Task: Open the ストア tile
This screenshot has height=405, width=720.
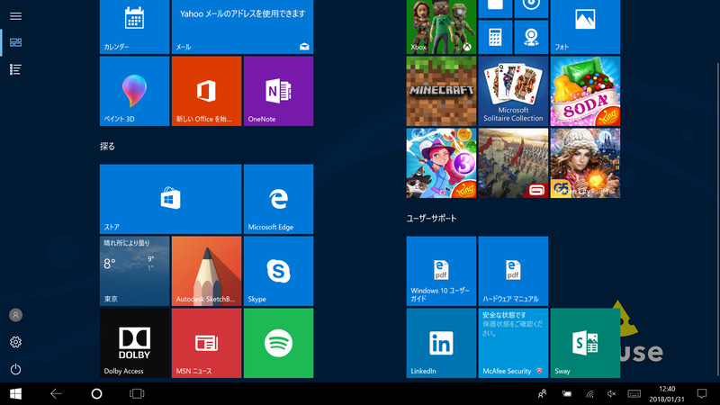Action: click(170, 199)
